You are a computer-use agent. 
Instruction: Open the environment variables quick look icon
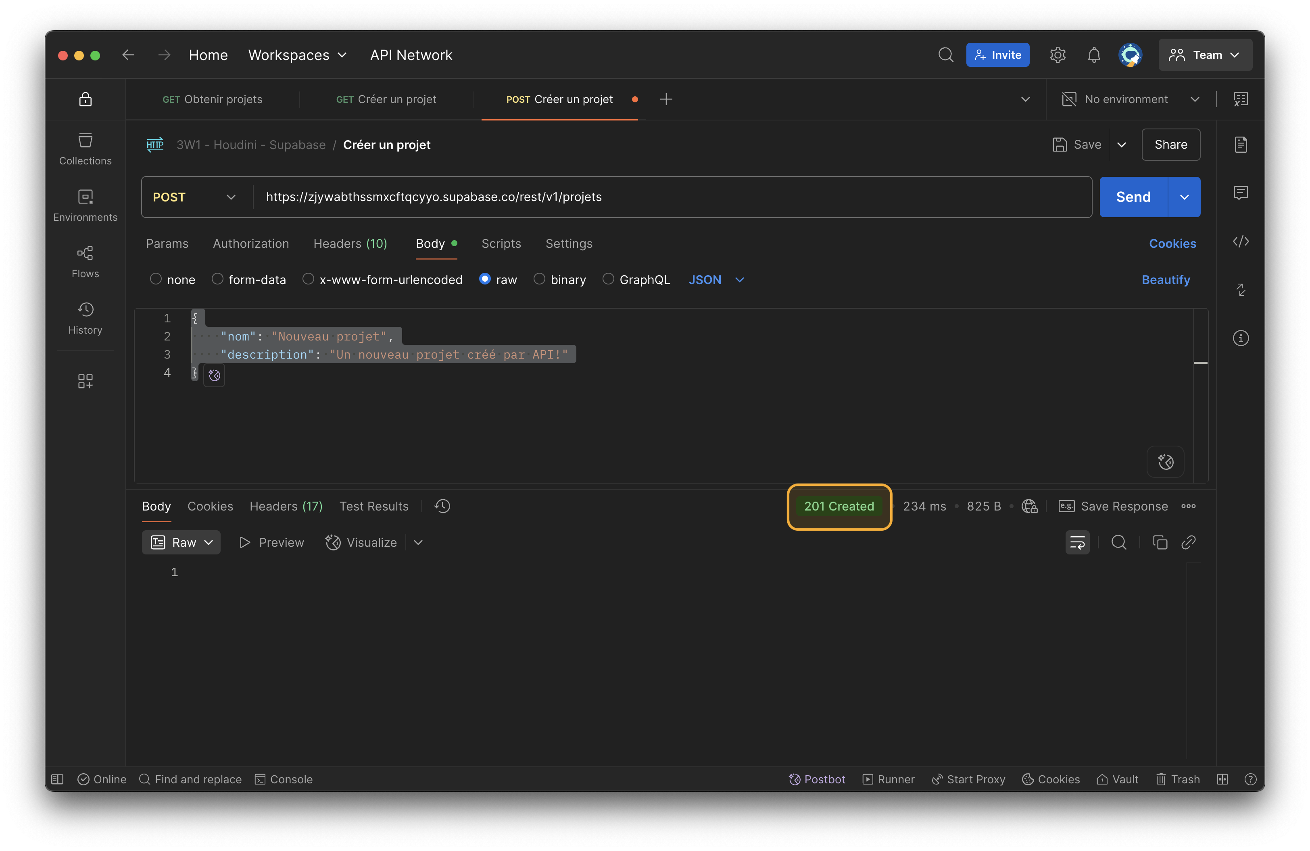[1241, 100]
